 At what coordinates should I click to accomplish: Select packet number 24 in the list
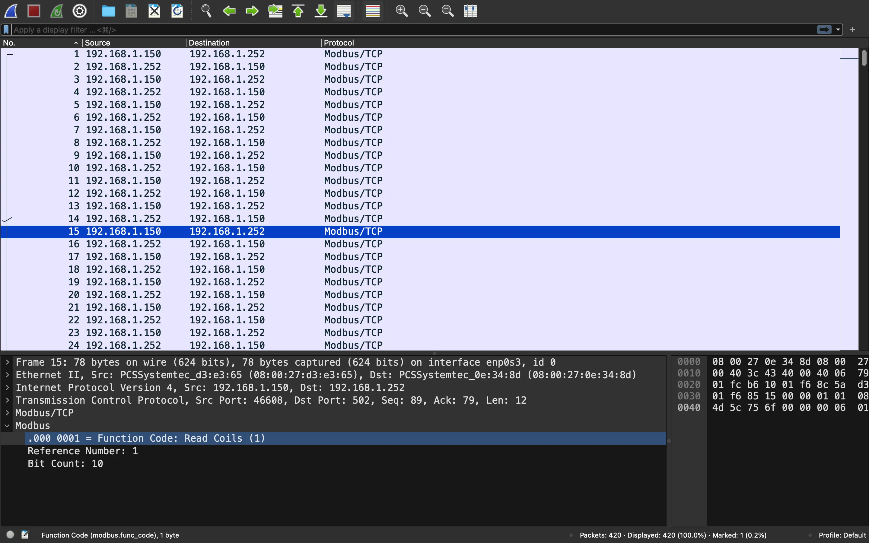pyautogui.click(x=420, y=345)
